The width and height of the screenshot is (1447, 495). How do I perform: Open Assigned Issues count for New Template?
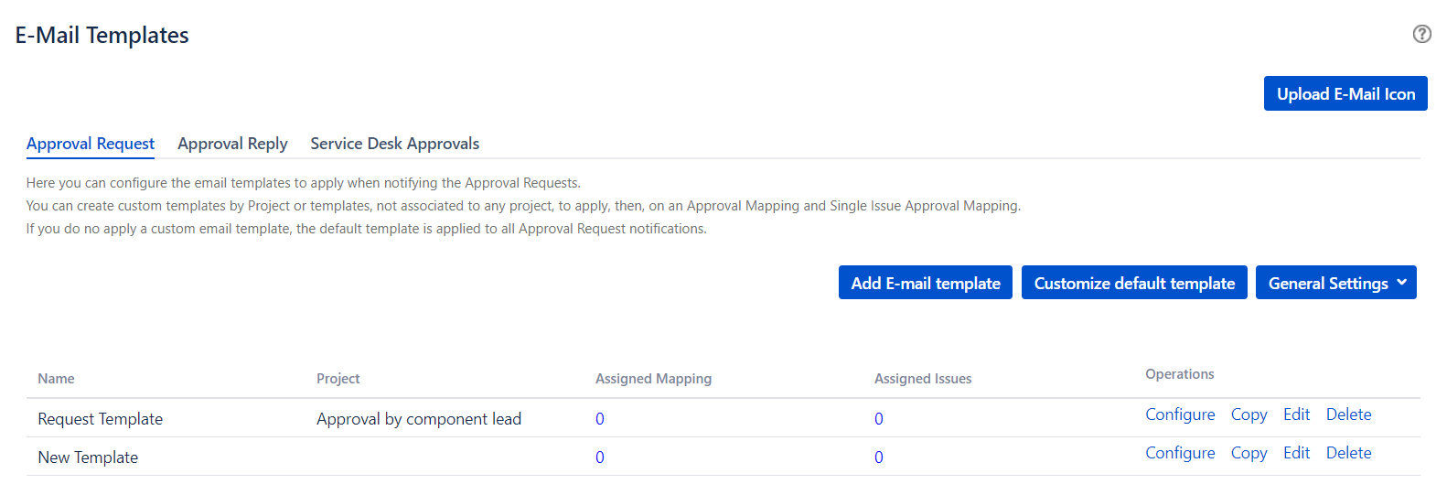click(879, 457)
